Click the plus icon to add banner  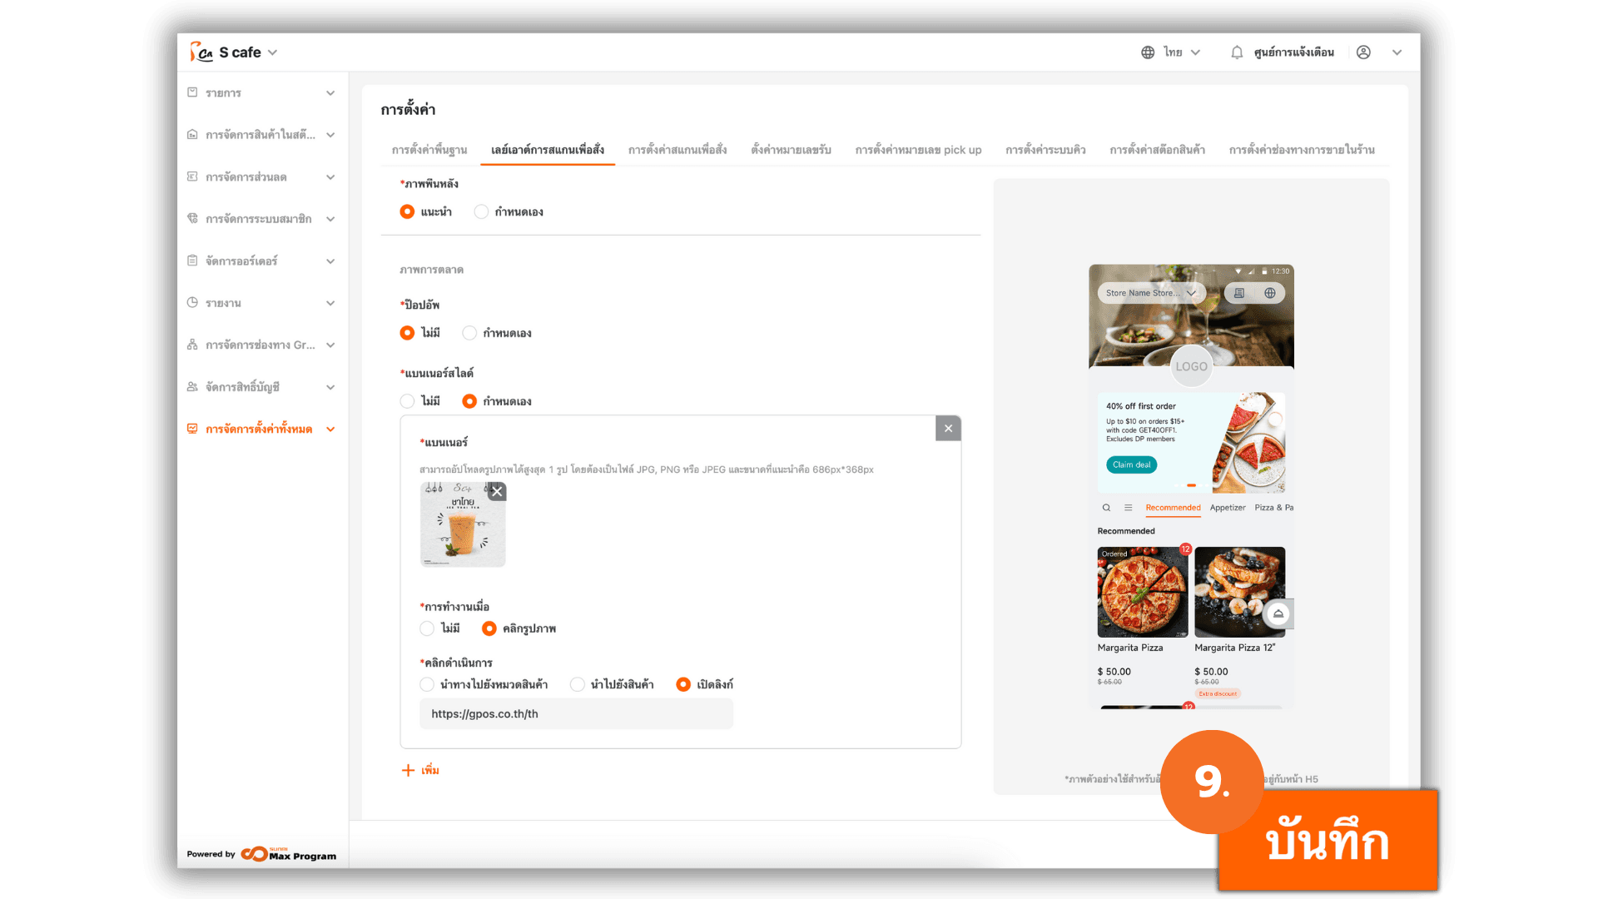tap(408, 770)
